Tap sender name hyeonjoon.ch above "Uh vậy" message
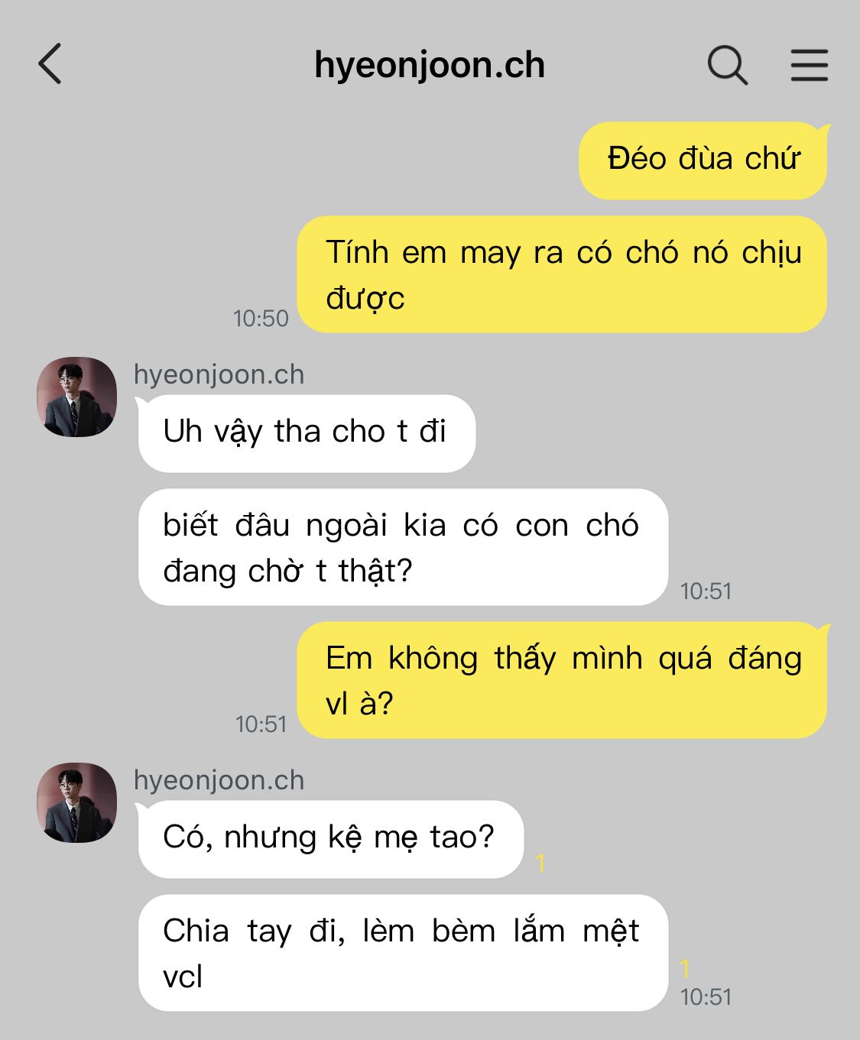Screen dimensions: 860x1040 [x=219, y=374]
